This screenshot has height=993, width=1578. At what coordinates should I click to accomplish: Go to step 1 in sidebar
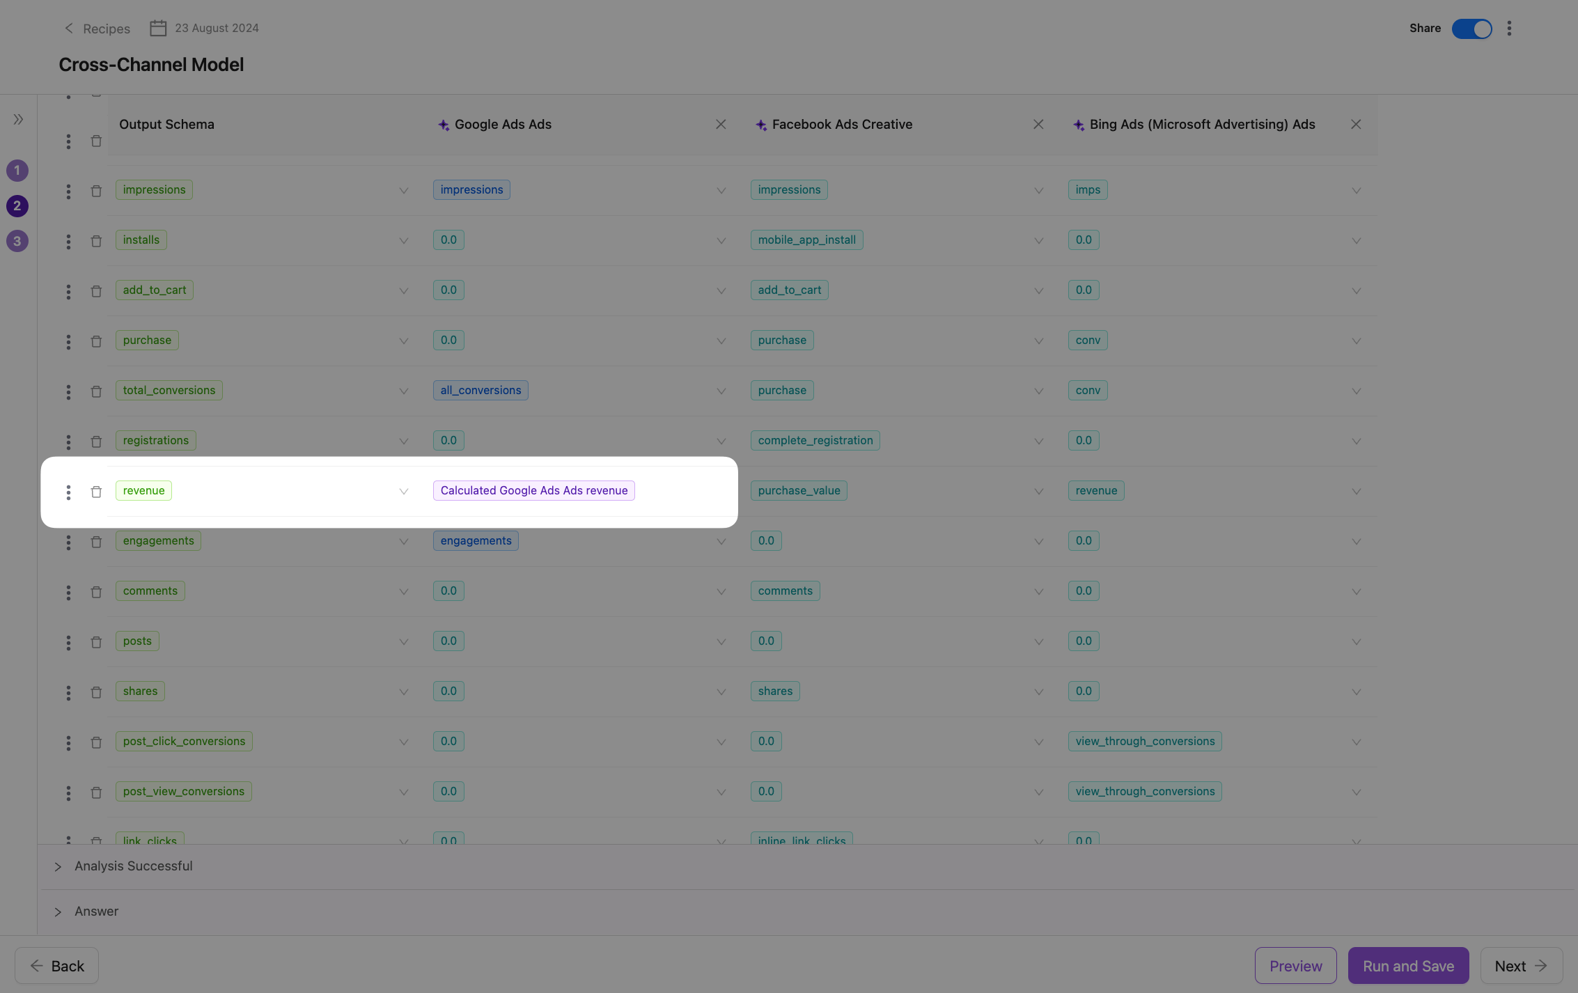click(17, 171)
